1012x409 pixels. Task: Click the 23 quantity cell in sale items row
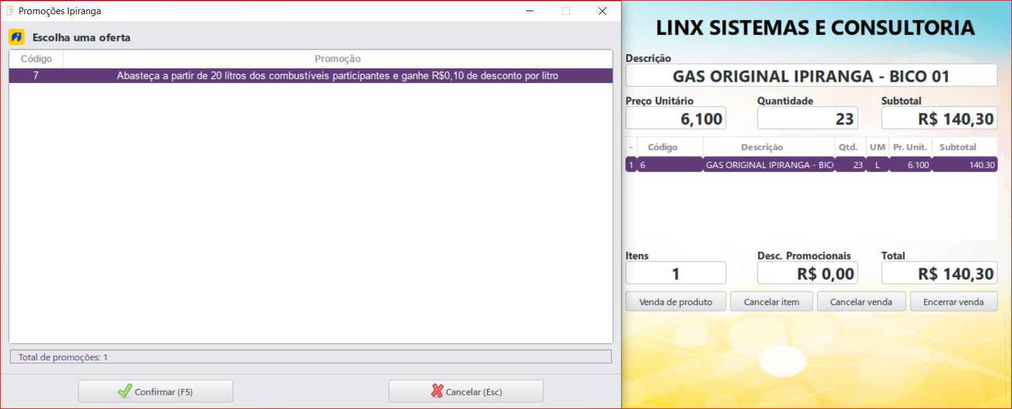[x=850, y=165]
